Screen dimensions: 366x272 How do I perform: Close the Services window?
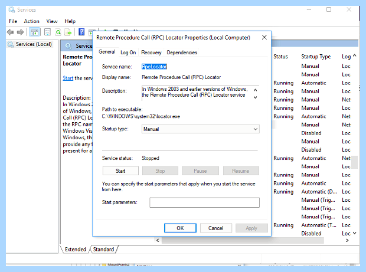(349, 9)
